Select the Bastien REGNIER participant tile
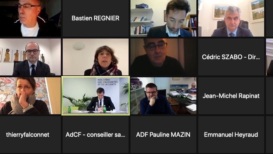The width and height of the screenshot is (273, 154). [96, 18]
